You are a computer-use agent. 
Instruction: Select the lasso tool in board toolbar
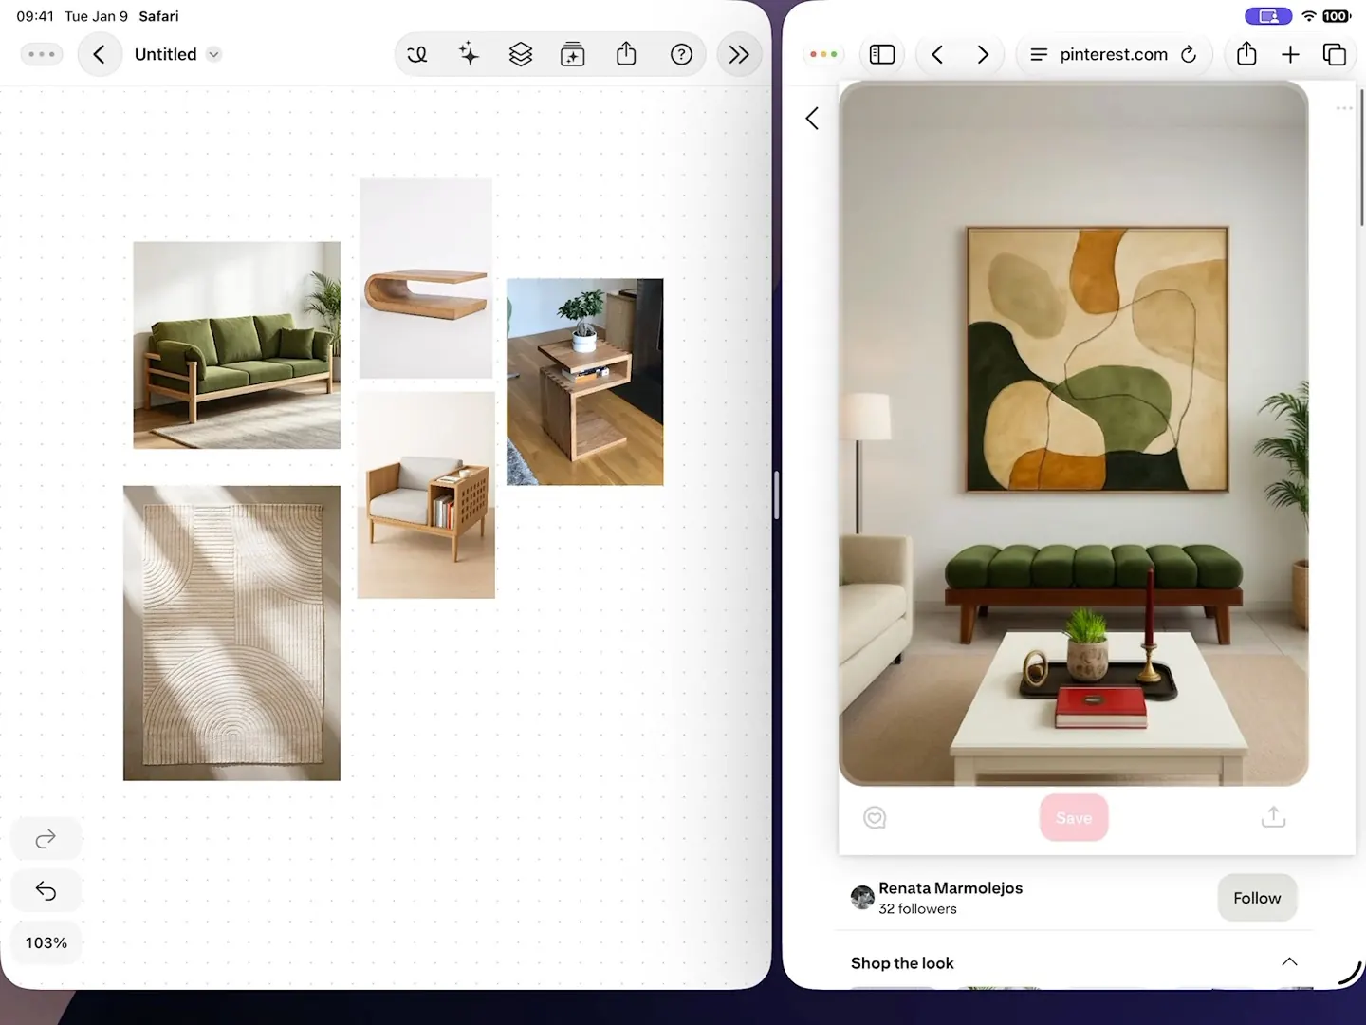(x=416, y=54)
